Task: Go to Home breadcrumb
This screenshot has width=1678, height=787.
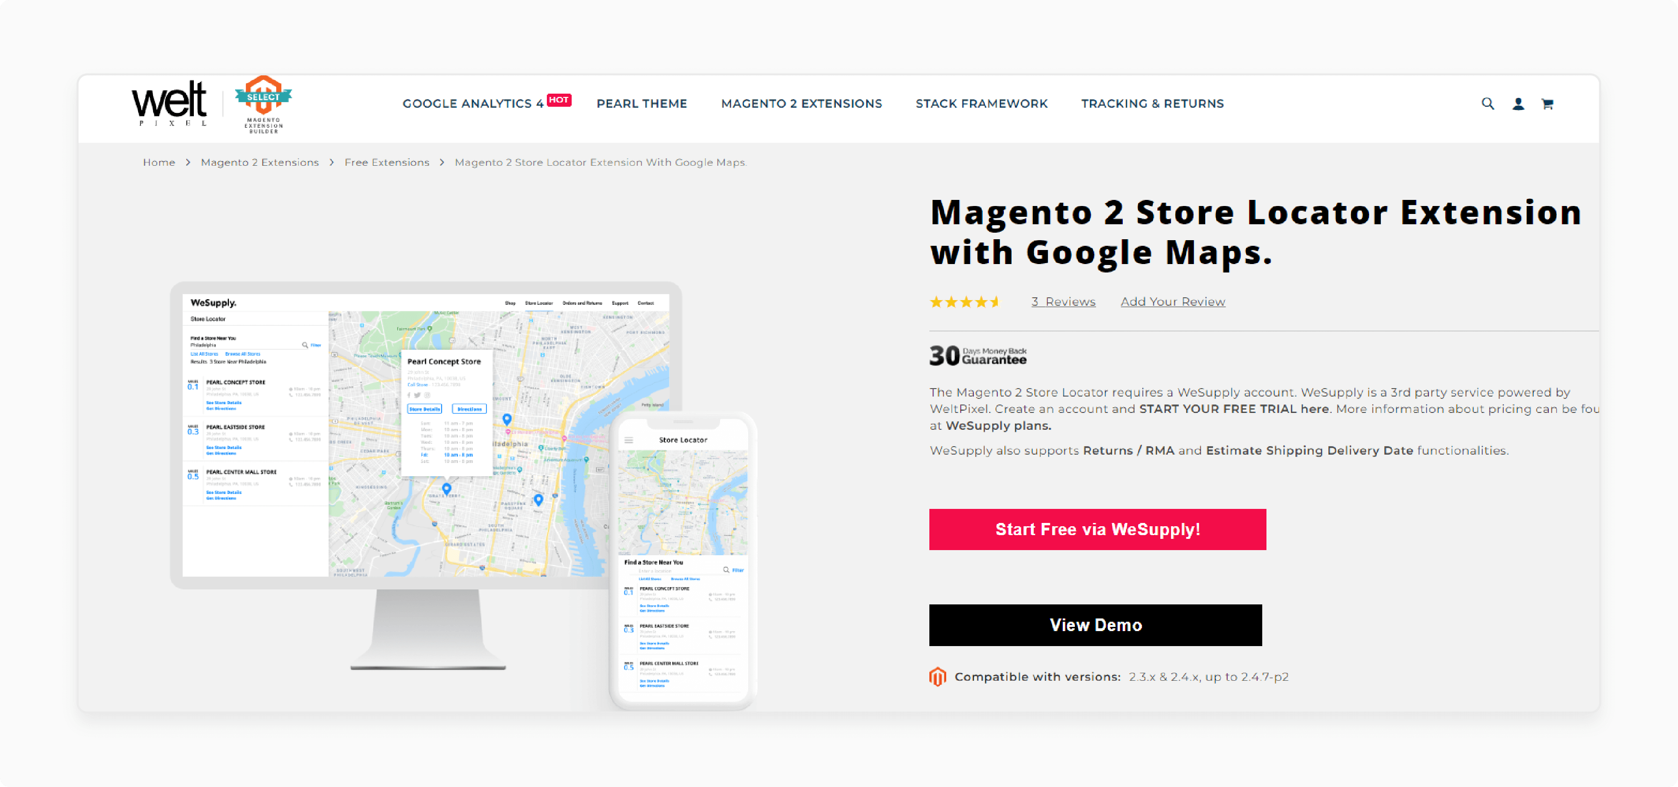Action: [x=159, y=162]
